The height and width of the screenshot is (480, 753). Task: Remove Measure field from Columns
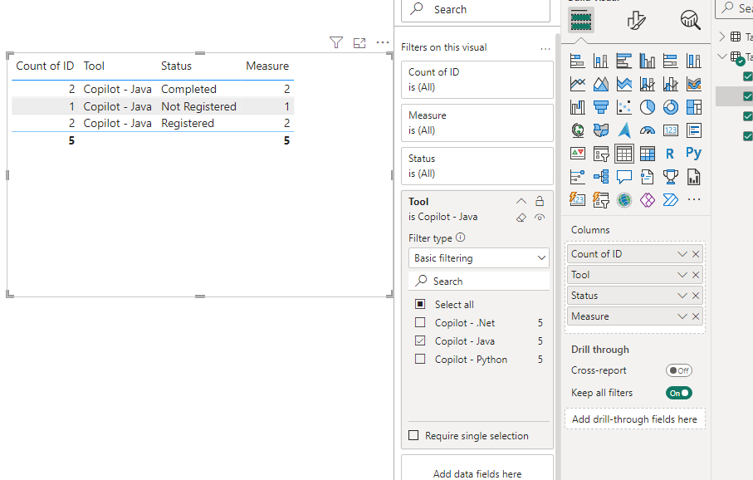click(x=696, y=316)
